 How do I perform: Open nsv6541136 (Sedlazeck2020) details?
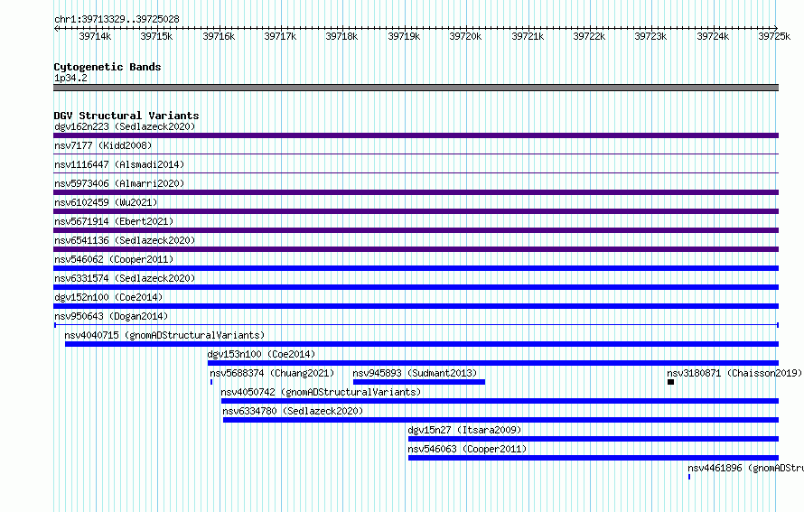click(x=125, y=240)
